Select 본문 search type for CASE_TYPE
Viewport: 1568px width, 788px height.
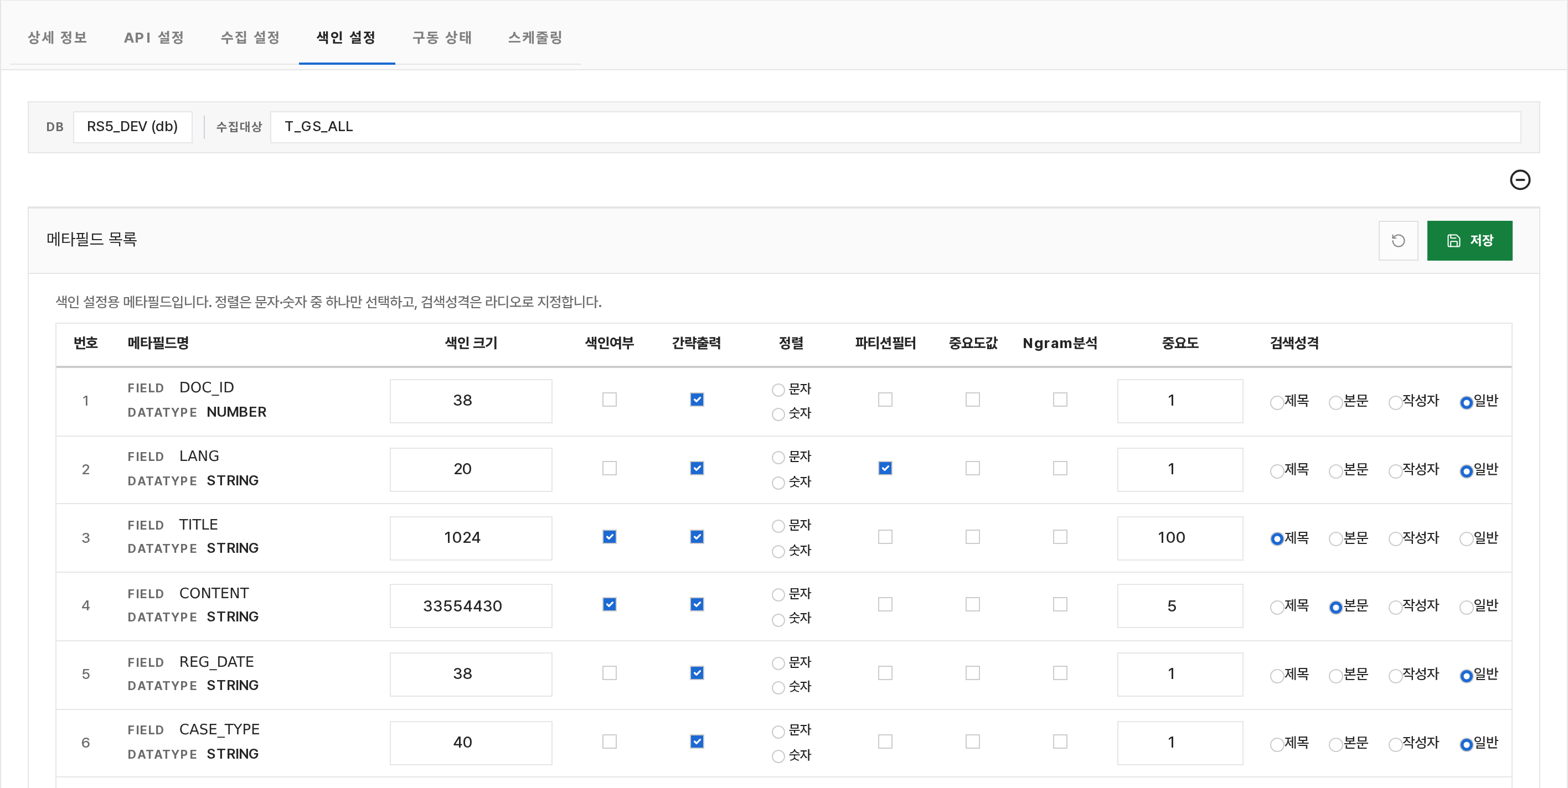1335,744
